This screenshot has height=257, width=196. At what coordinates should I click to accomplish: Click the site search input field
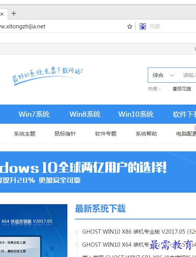188,75
